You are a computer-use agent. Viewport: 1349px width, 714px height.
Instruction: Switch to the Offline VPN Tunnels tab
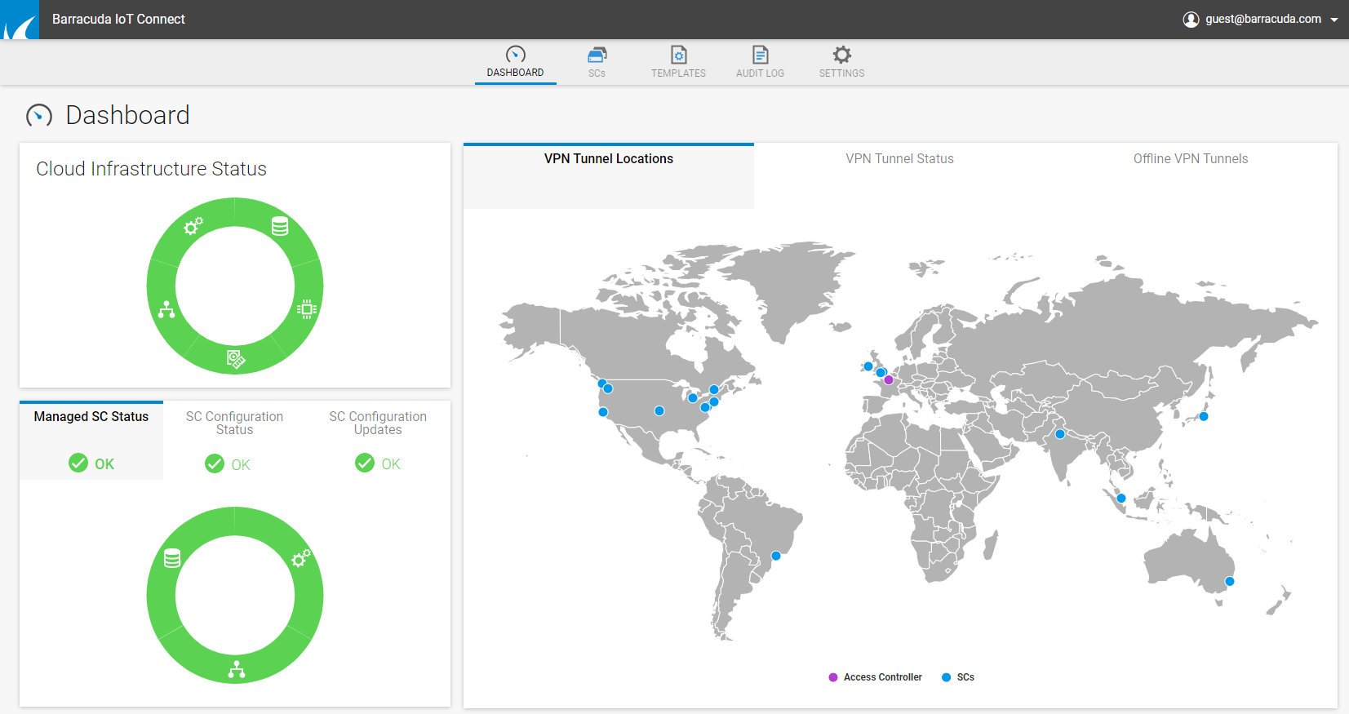(1191, 175)
